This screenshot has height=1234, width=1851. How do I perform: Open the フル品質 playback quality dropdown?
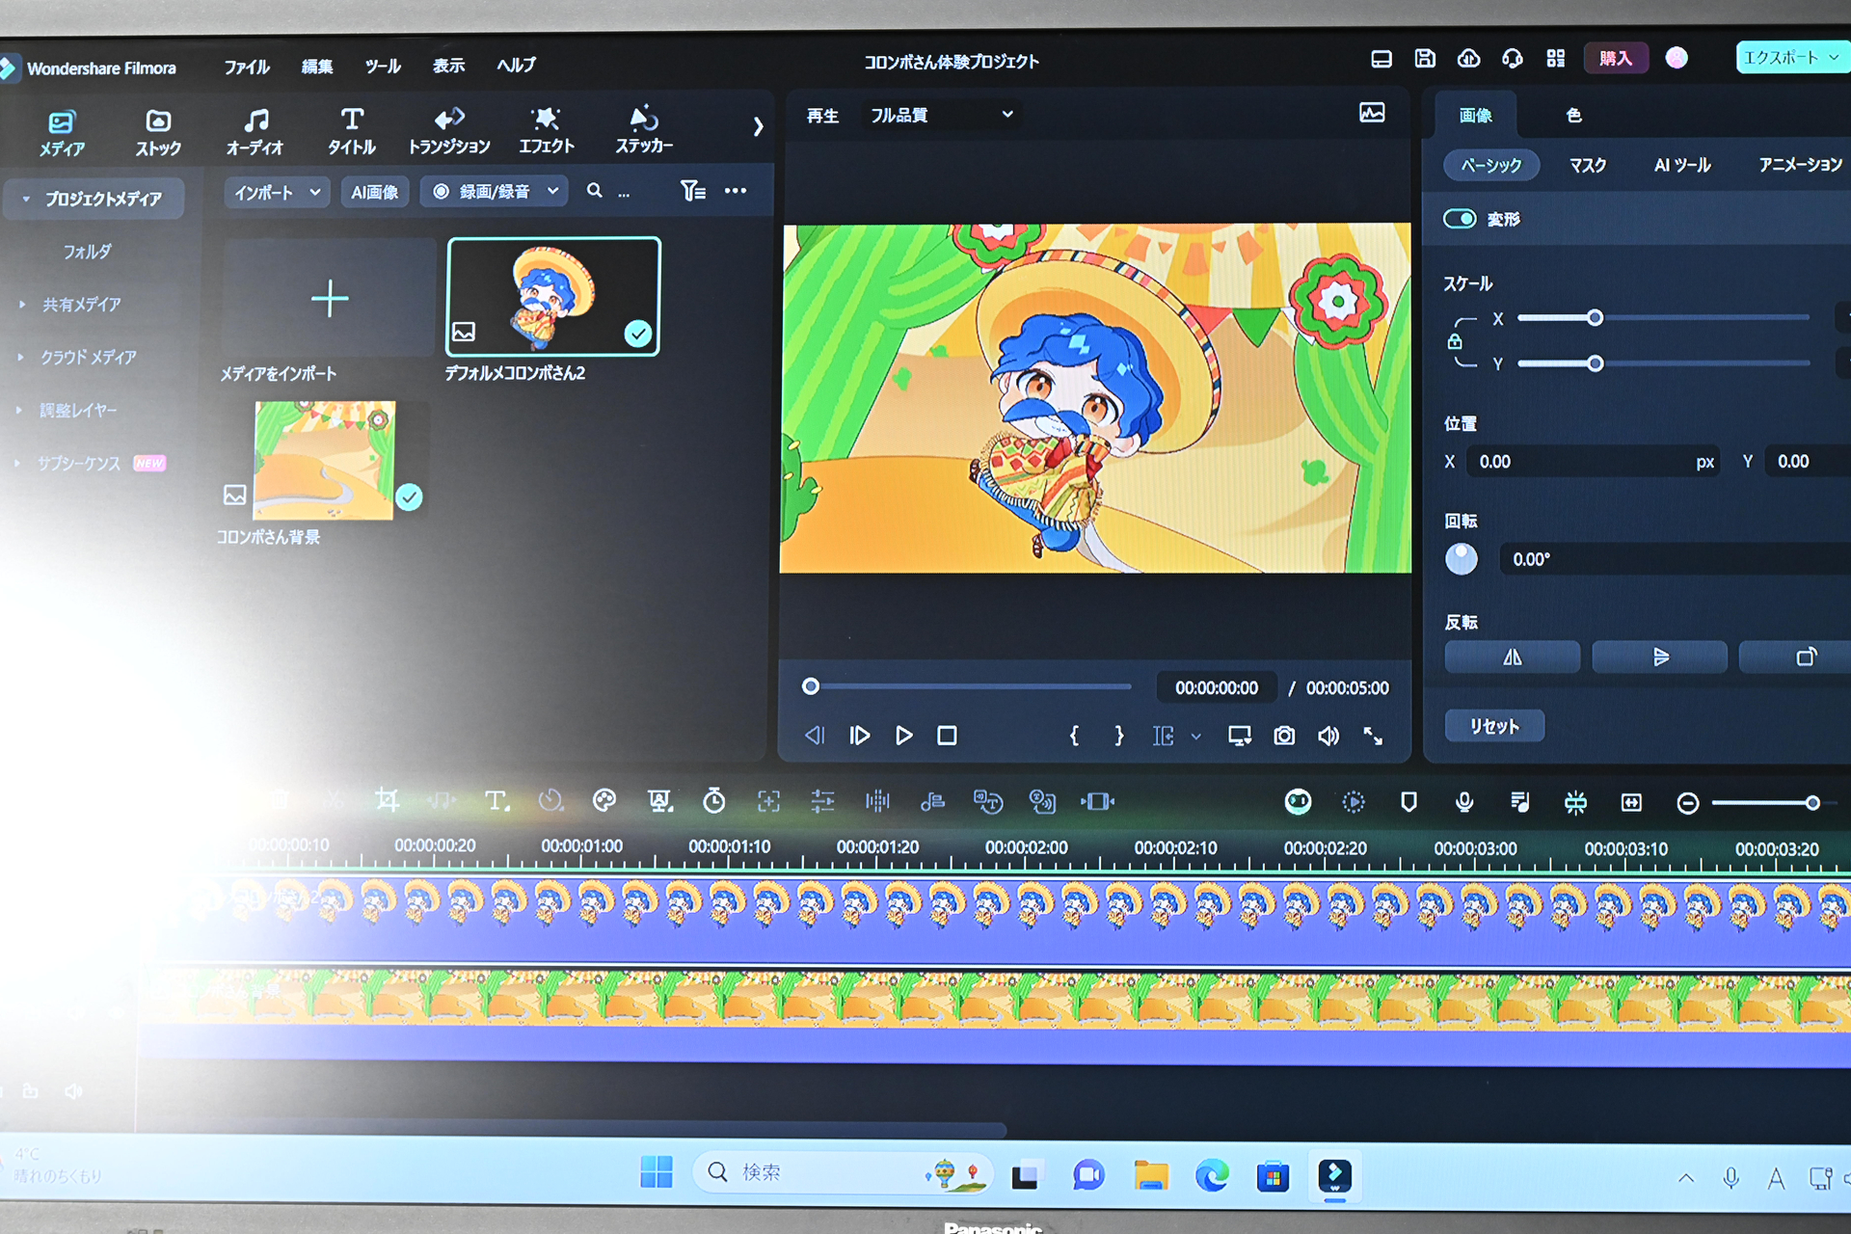pos(940,115)
